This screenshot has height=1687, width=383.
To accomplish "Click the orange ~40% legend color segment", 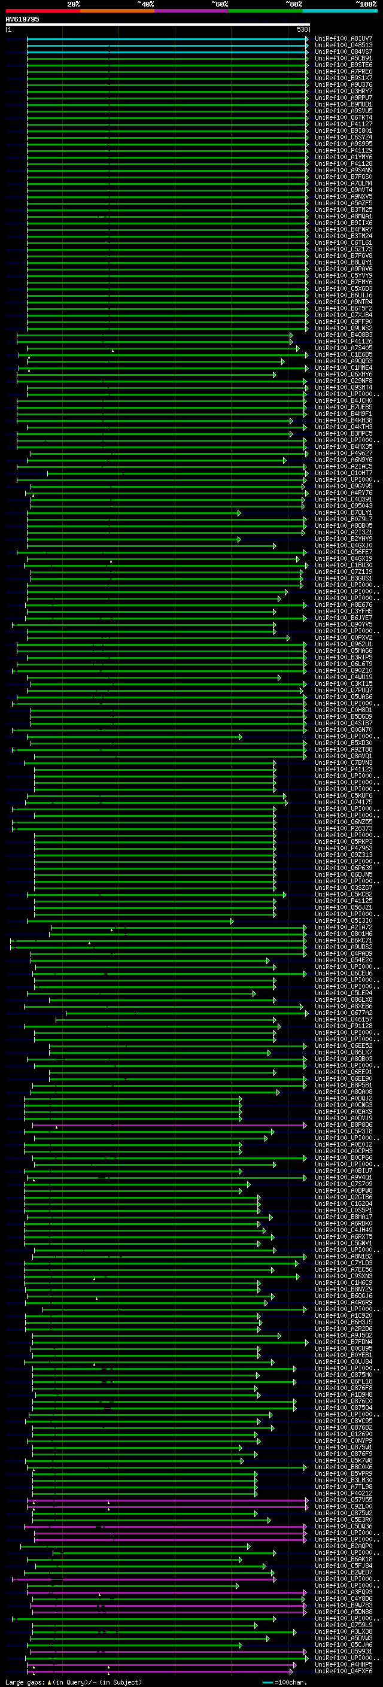I will [117, 11].
